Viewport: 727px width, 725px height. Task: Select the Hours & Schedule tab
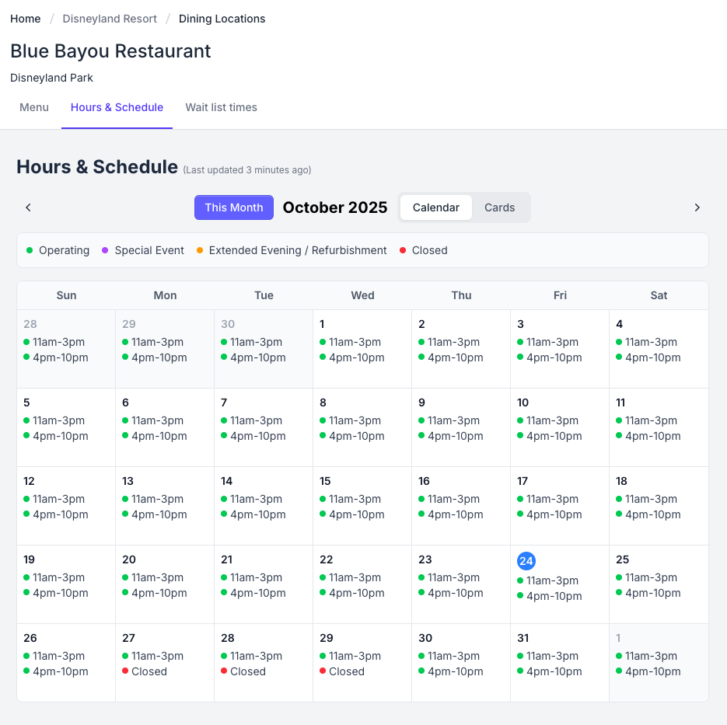[x=117, y=107]
